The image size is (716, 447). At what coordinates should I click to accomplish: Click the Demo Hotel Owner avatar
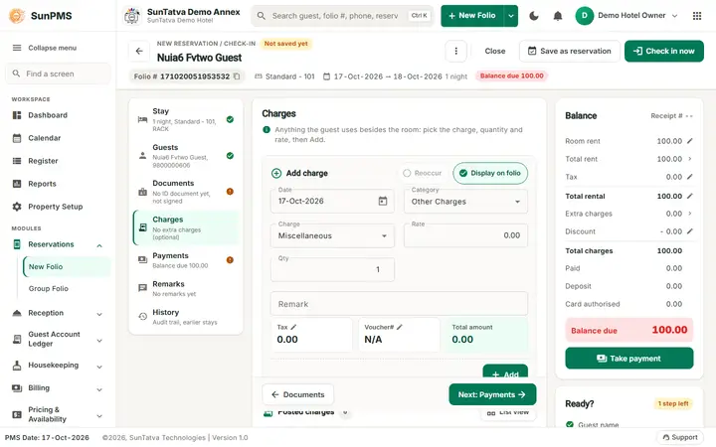point(584,16)
